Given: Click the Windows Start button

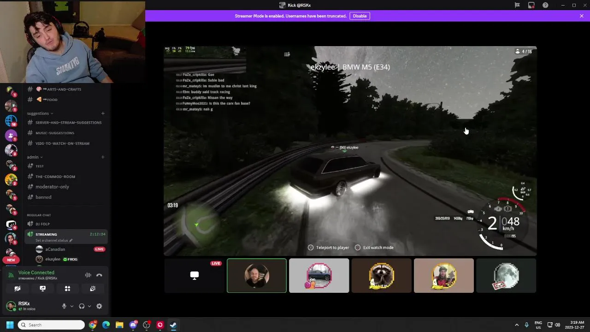Looking at the screenshot, I should point(10,325).
